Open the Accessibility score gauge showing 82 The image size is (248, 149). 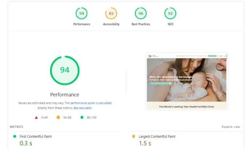(111, 13)
